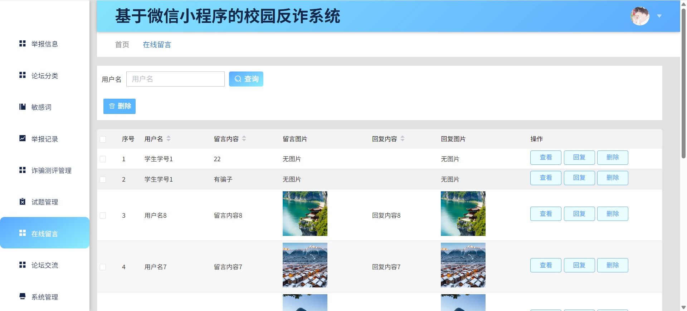
Task: Click 回复 for the 用户名7 row
Action: click(579, 265)
